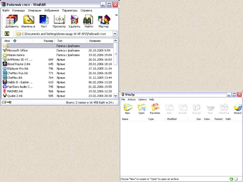This screenshot has height=182, width=243.
Task: Sort WinZip list by Path column
Action: click(228, 119)
